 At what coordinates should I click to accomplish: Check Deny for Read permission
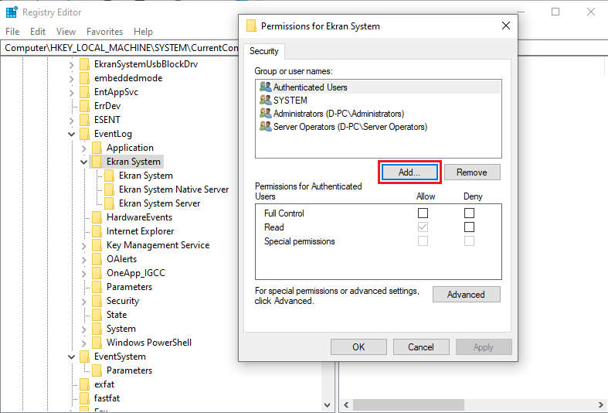click(469, 227)
